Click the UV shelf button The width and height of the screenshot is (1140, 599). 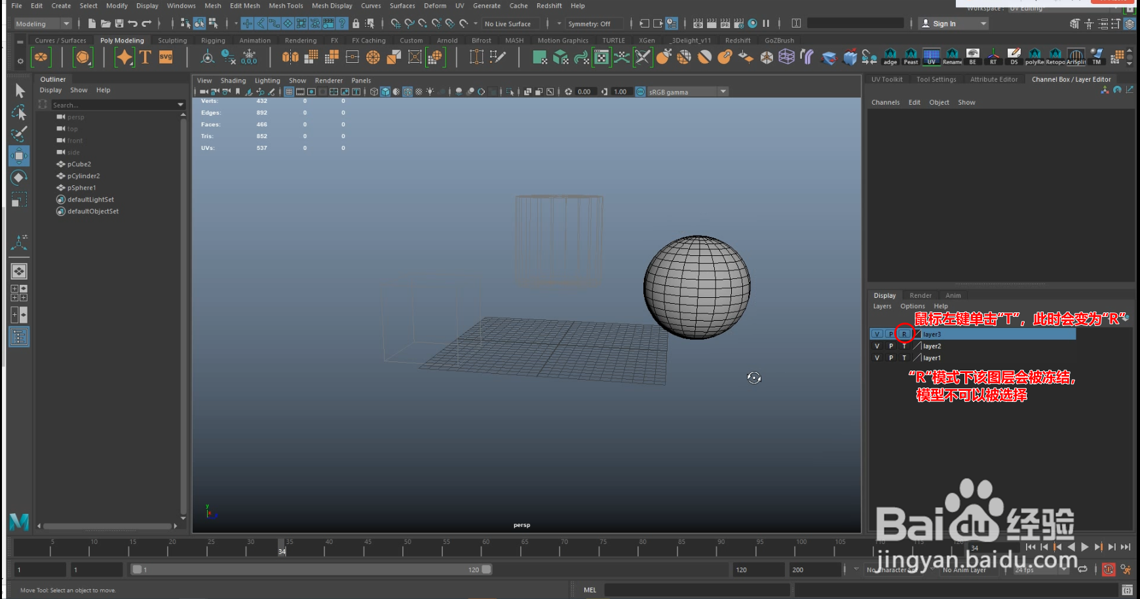point(931,57)
